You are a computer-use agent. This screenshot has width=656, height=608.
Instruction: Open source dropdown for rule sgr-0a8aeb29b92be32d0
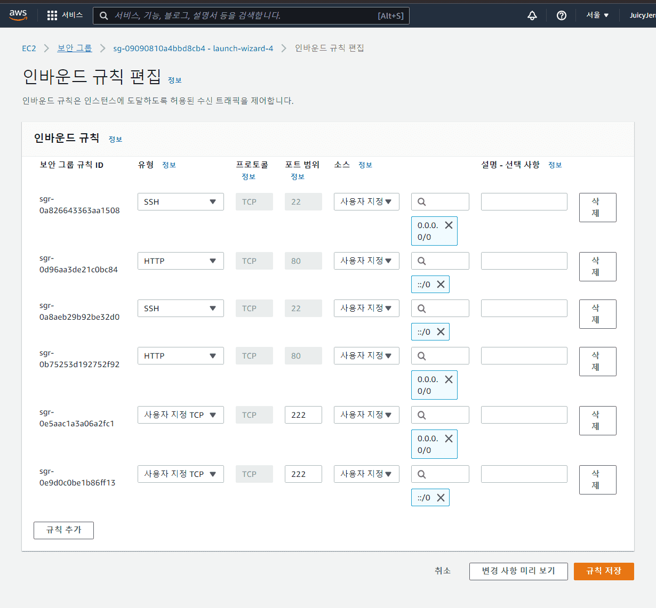[366, 309]
